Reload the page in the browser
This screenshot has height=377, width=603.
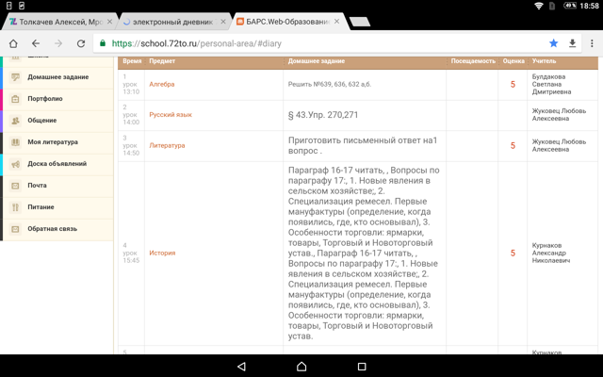click(81, 43)
